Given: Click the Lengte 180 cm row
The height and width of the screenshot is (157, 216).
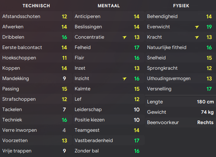Looking at the screenshot, I should pos(181,102).
